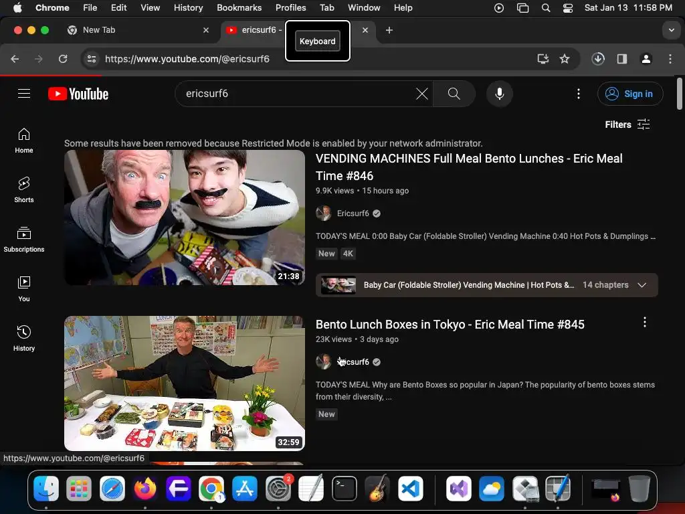Click the YouTube logo
The width and height of the screenshot is (685, 514).
click(78, 94)
